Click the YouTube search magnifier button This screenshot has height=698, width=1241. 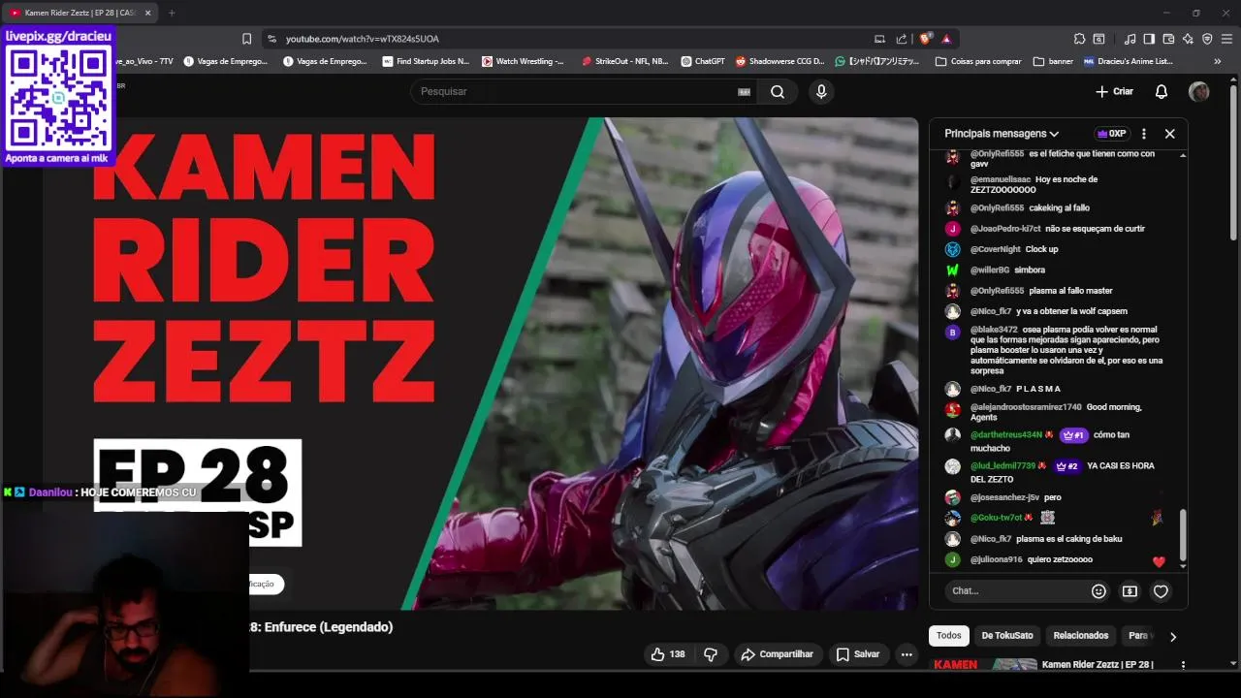[778, 91]
